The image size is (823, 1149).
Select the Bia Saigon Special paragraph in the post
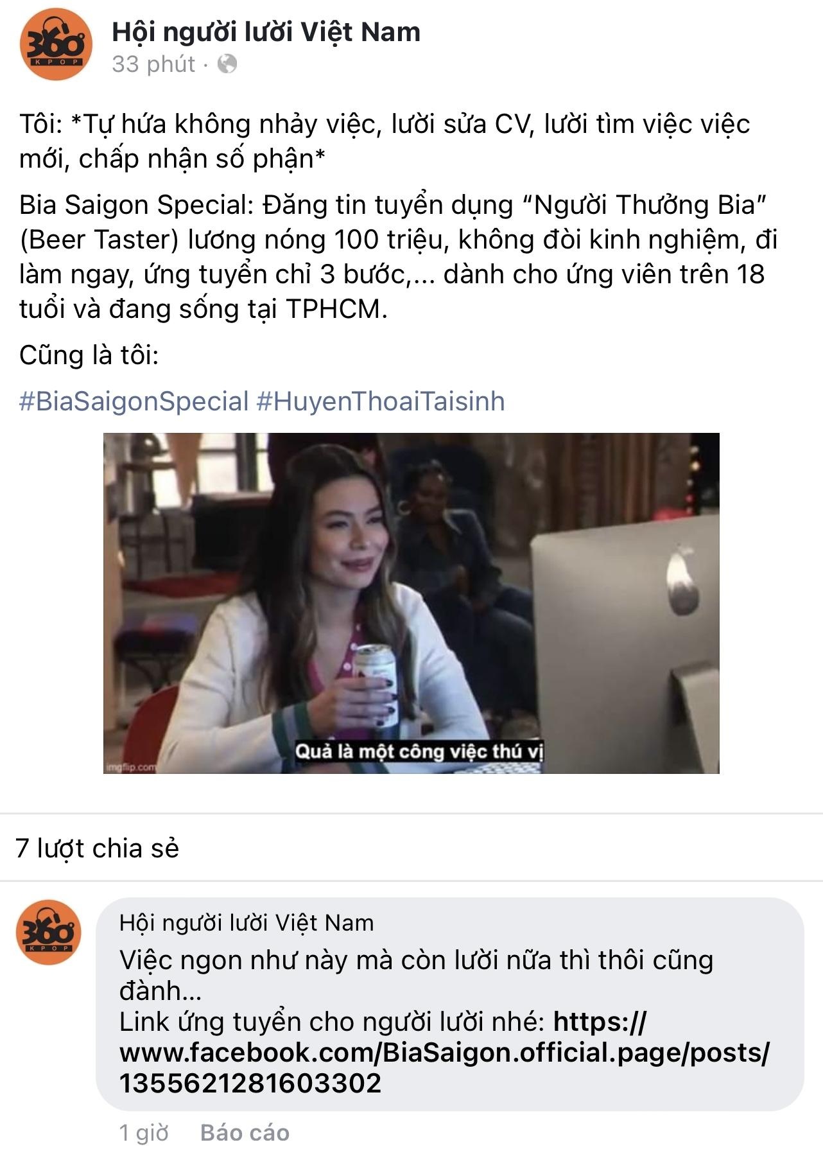pos(398,257)
